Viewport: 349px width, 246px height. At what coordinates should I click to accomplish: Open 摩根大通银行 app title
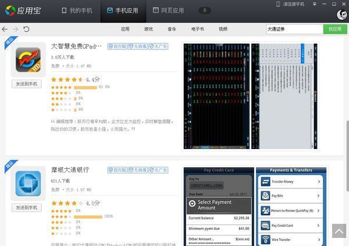coord(70,170)
